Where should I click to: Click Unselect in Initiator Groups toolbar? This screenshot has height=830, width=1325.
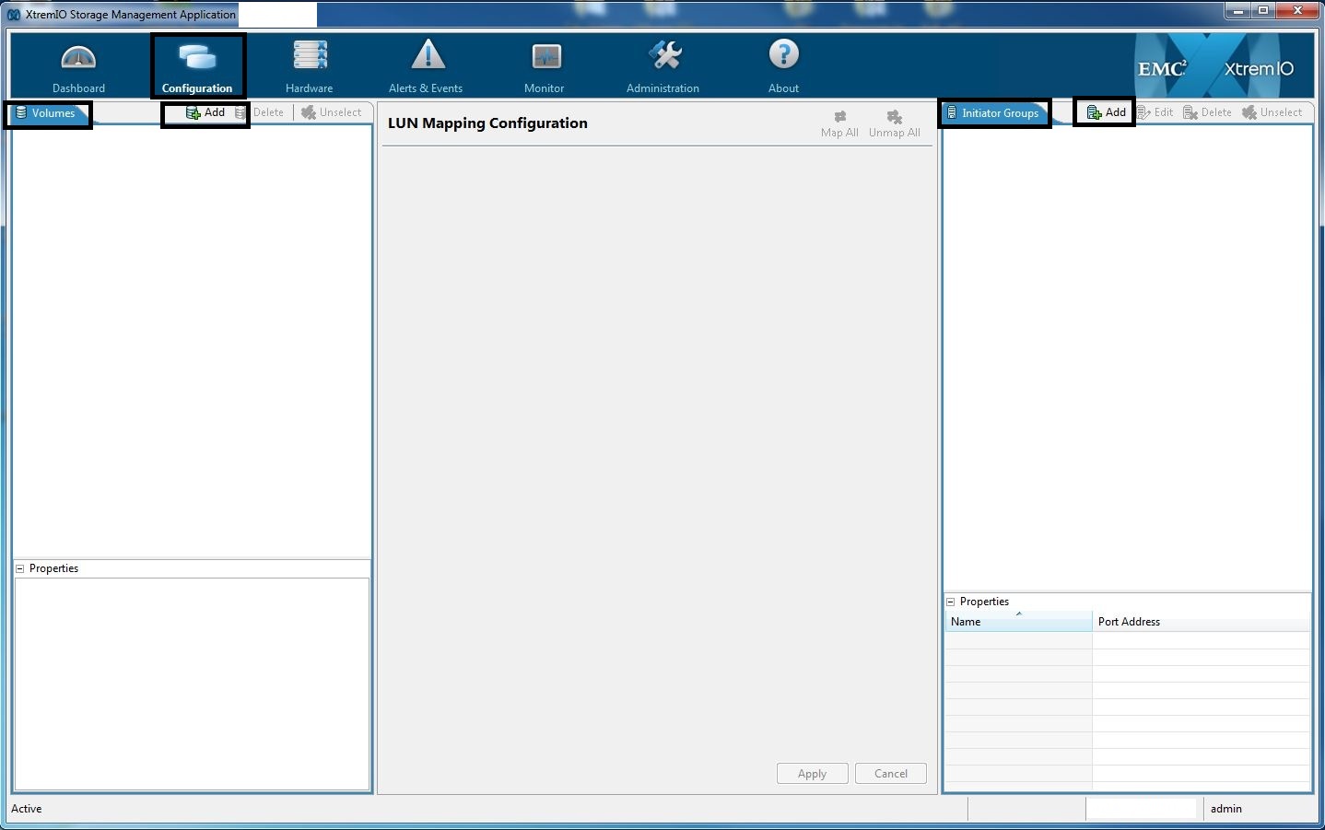coord(1272,112)
